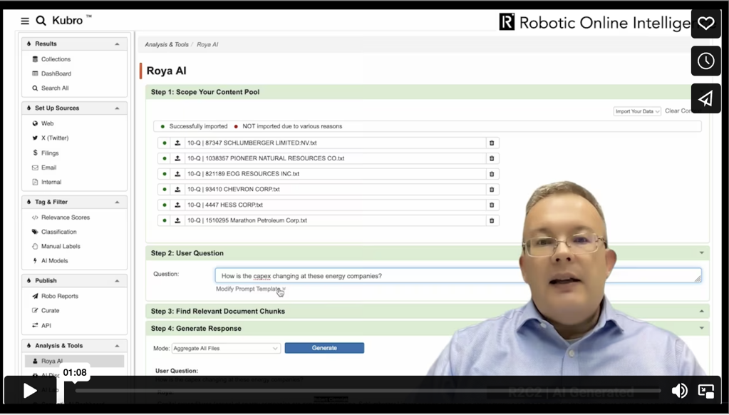Click upload icon on Marathon Petroleum row
Viewport: 729px width, 415px height.
tap(177, 220)
